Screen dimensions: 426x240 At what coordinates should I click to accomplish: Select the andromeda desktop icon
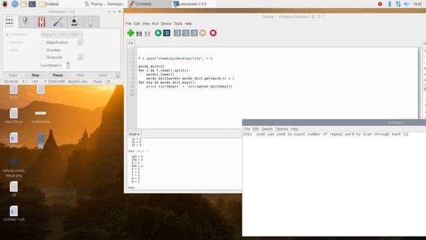(x=41, y=117)
